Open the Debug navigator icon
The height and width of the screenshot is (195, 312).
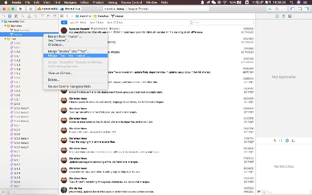[x=42, y=16]
